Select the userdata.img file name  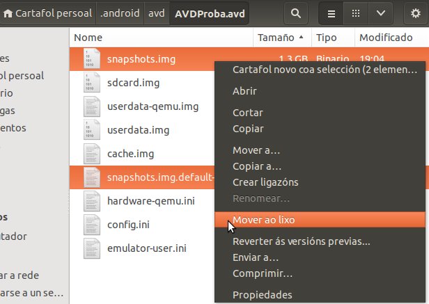point(138,130)
